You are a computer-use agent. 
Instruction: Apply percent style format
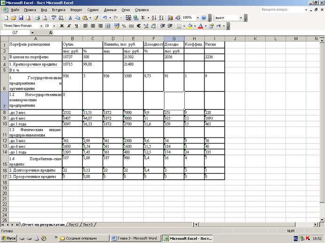coord(124,26)
